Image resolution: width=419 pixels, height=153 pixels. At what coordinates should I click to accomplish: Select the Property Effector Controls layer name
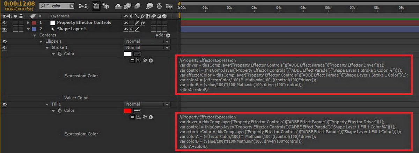click(84, 23)
